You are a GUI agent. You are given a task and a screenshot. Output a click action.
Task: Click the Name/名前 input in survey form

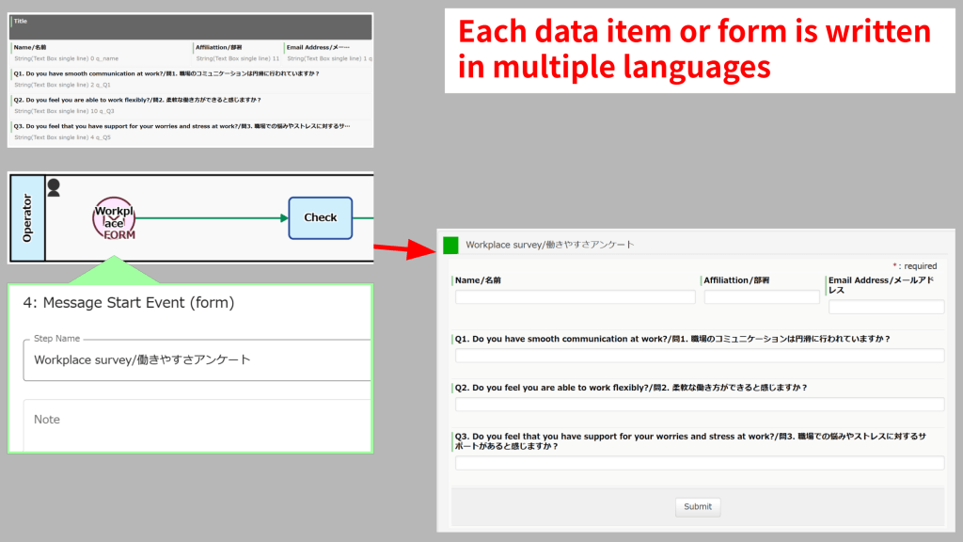tap(575, 296)
